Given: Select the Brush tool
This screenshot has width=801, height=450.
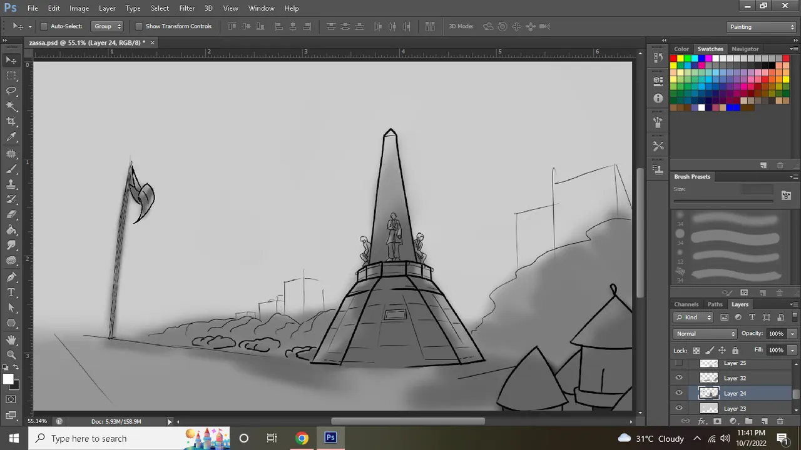Looking at the screenshot, I should point(11,169).
